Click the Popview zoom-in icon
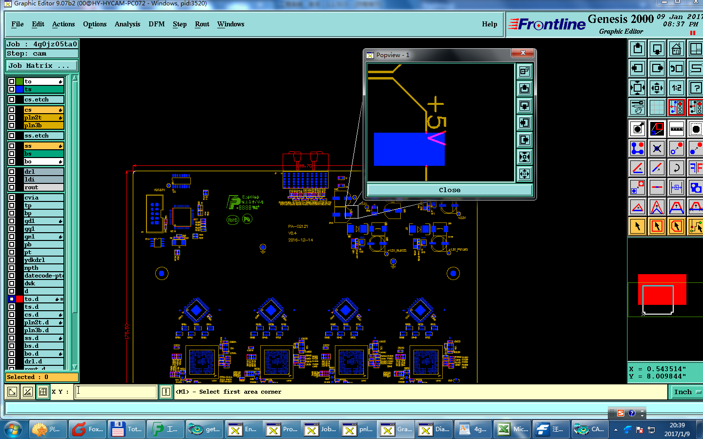Image resolution: width=703 pixels, height=439 pixels. click(524, 72)
